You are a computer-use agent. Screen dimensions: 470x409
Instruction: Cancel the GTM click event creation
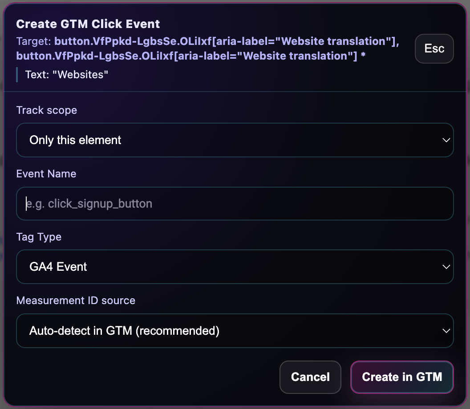click(x=310, y=377)
